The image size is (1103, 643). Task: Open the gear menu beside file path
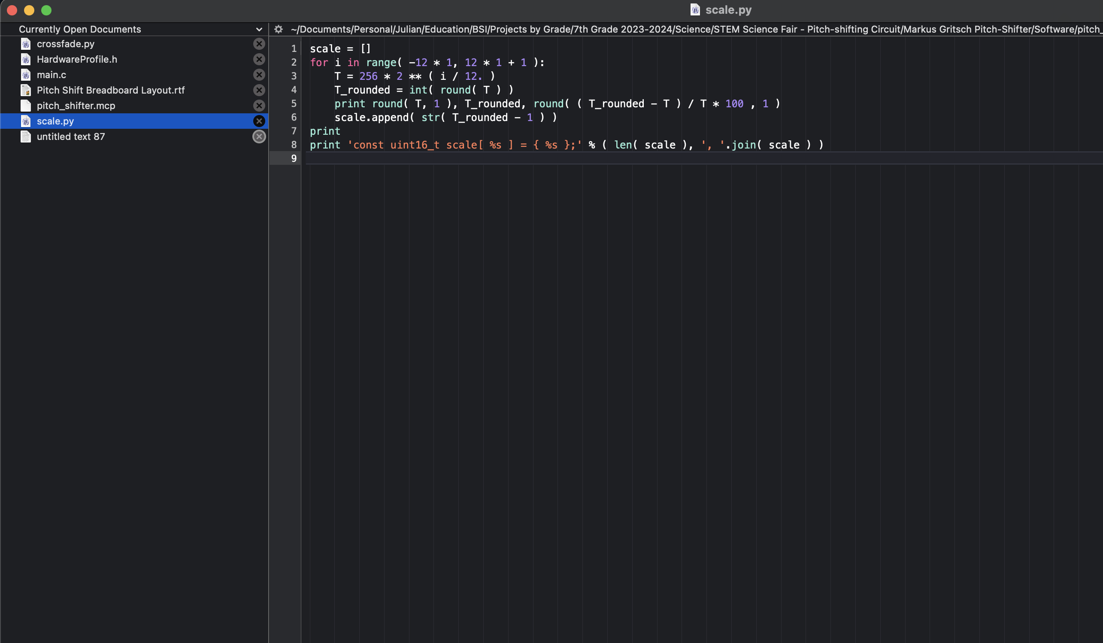pyautogui.click(x=279, y=29)
